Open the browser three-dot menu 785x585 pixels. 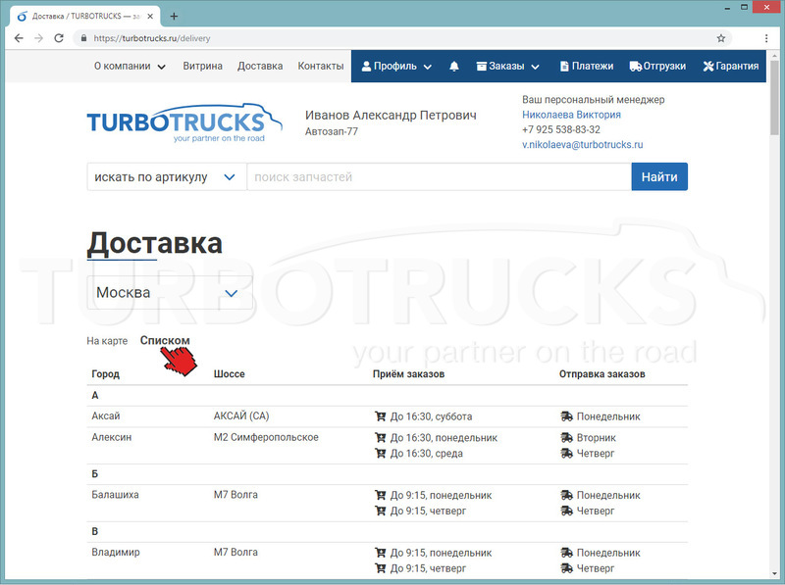(x=766, y=38)
